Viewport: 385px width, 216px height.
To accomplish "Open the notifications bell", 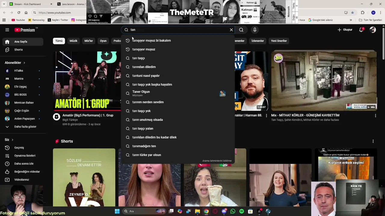I will pyautogui.click(x=362, y=30).
